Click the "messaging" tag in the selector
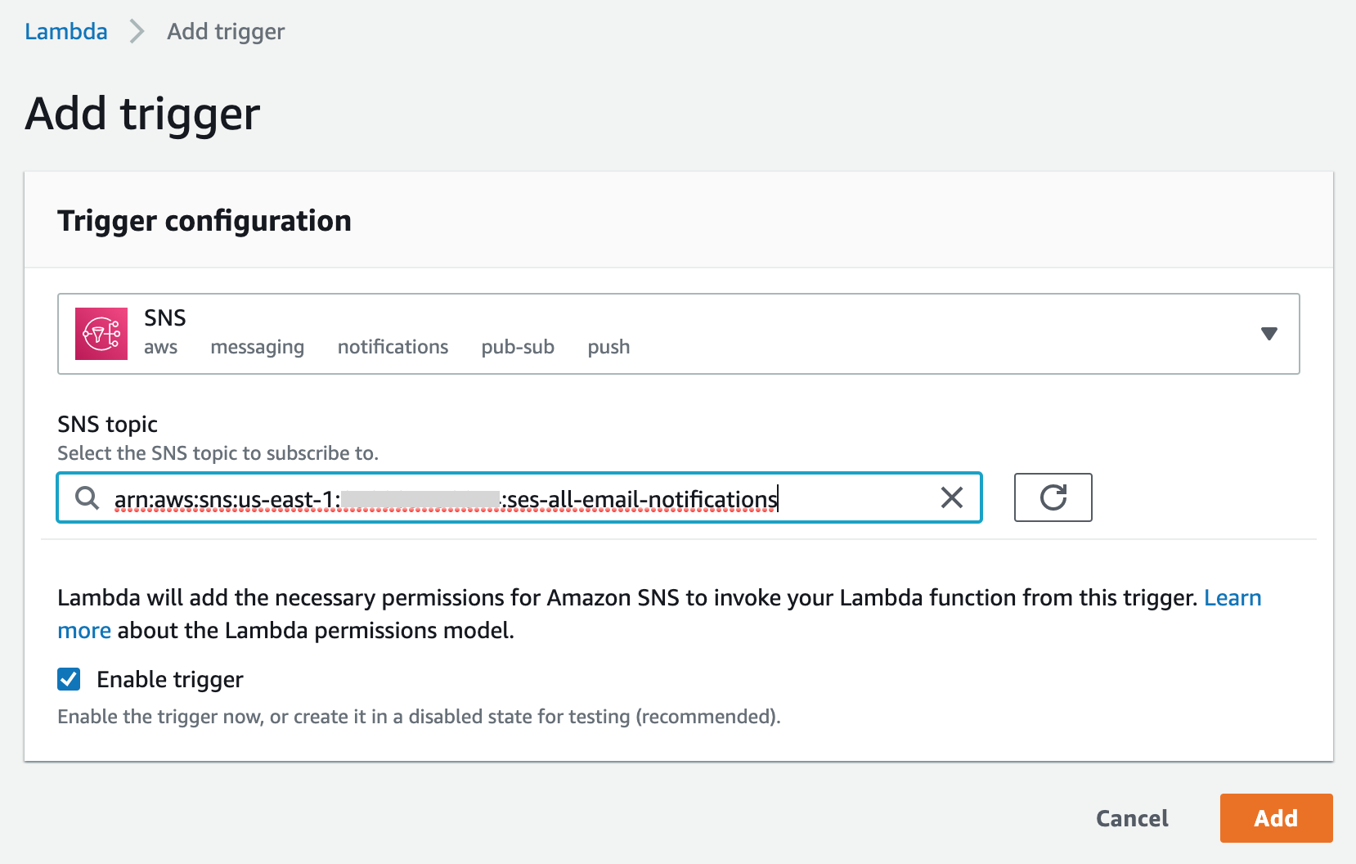 click(257, 348)
